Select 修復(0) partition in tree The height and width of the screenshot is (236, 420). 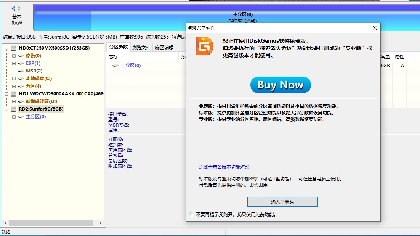(34, 56)
